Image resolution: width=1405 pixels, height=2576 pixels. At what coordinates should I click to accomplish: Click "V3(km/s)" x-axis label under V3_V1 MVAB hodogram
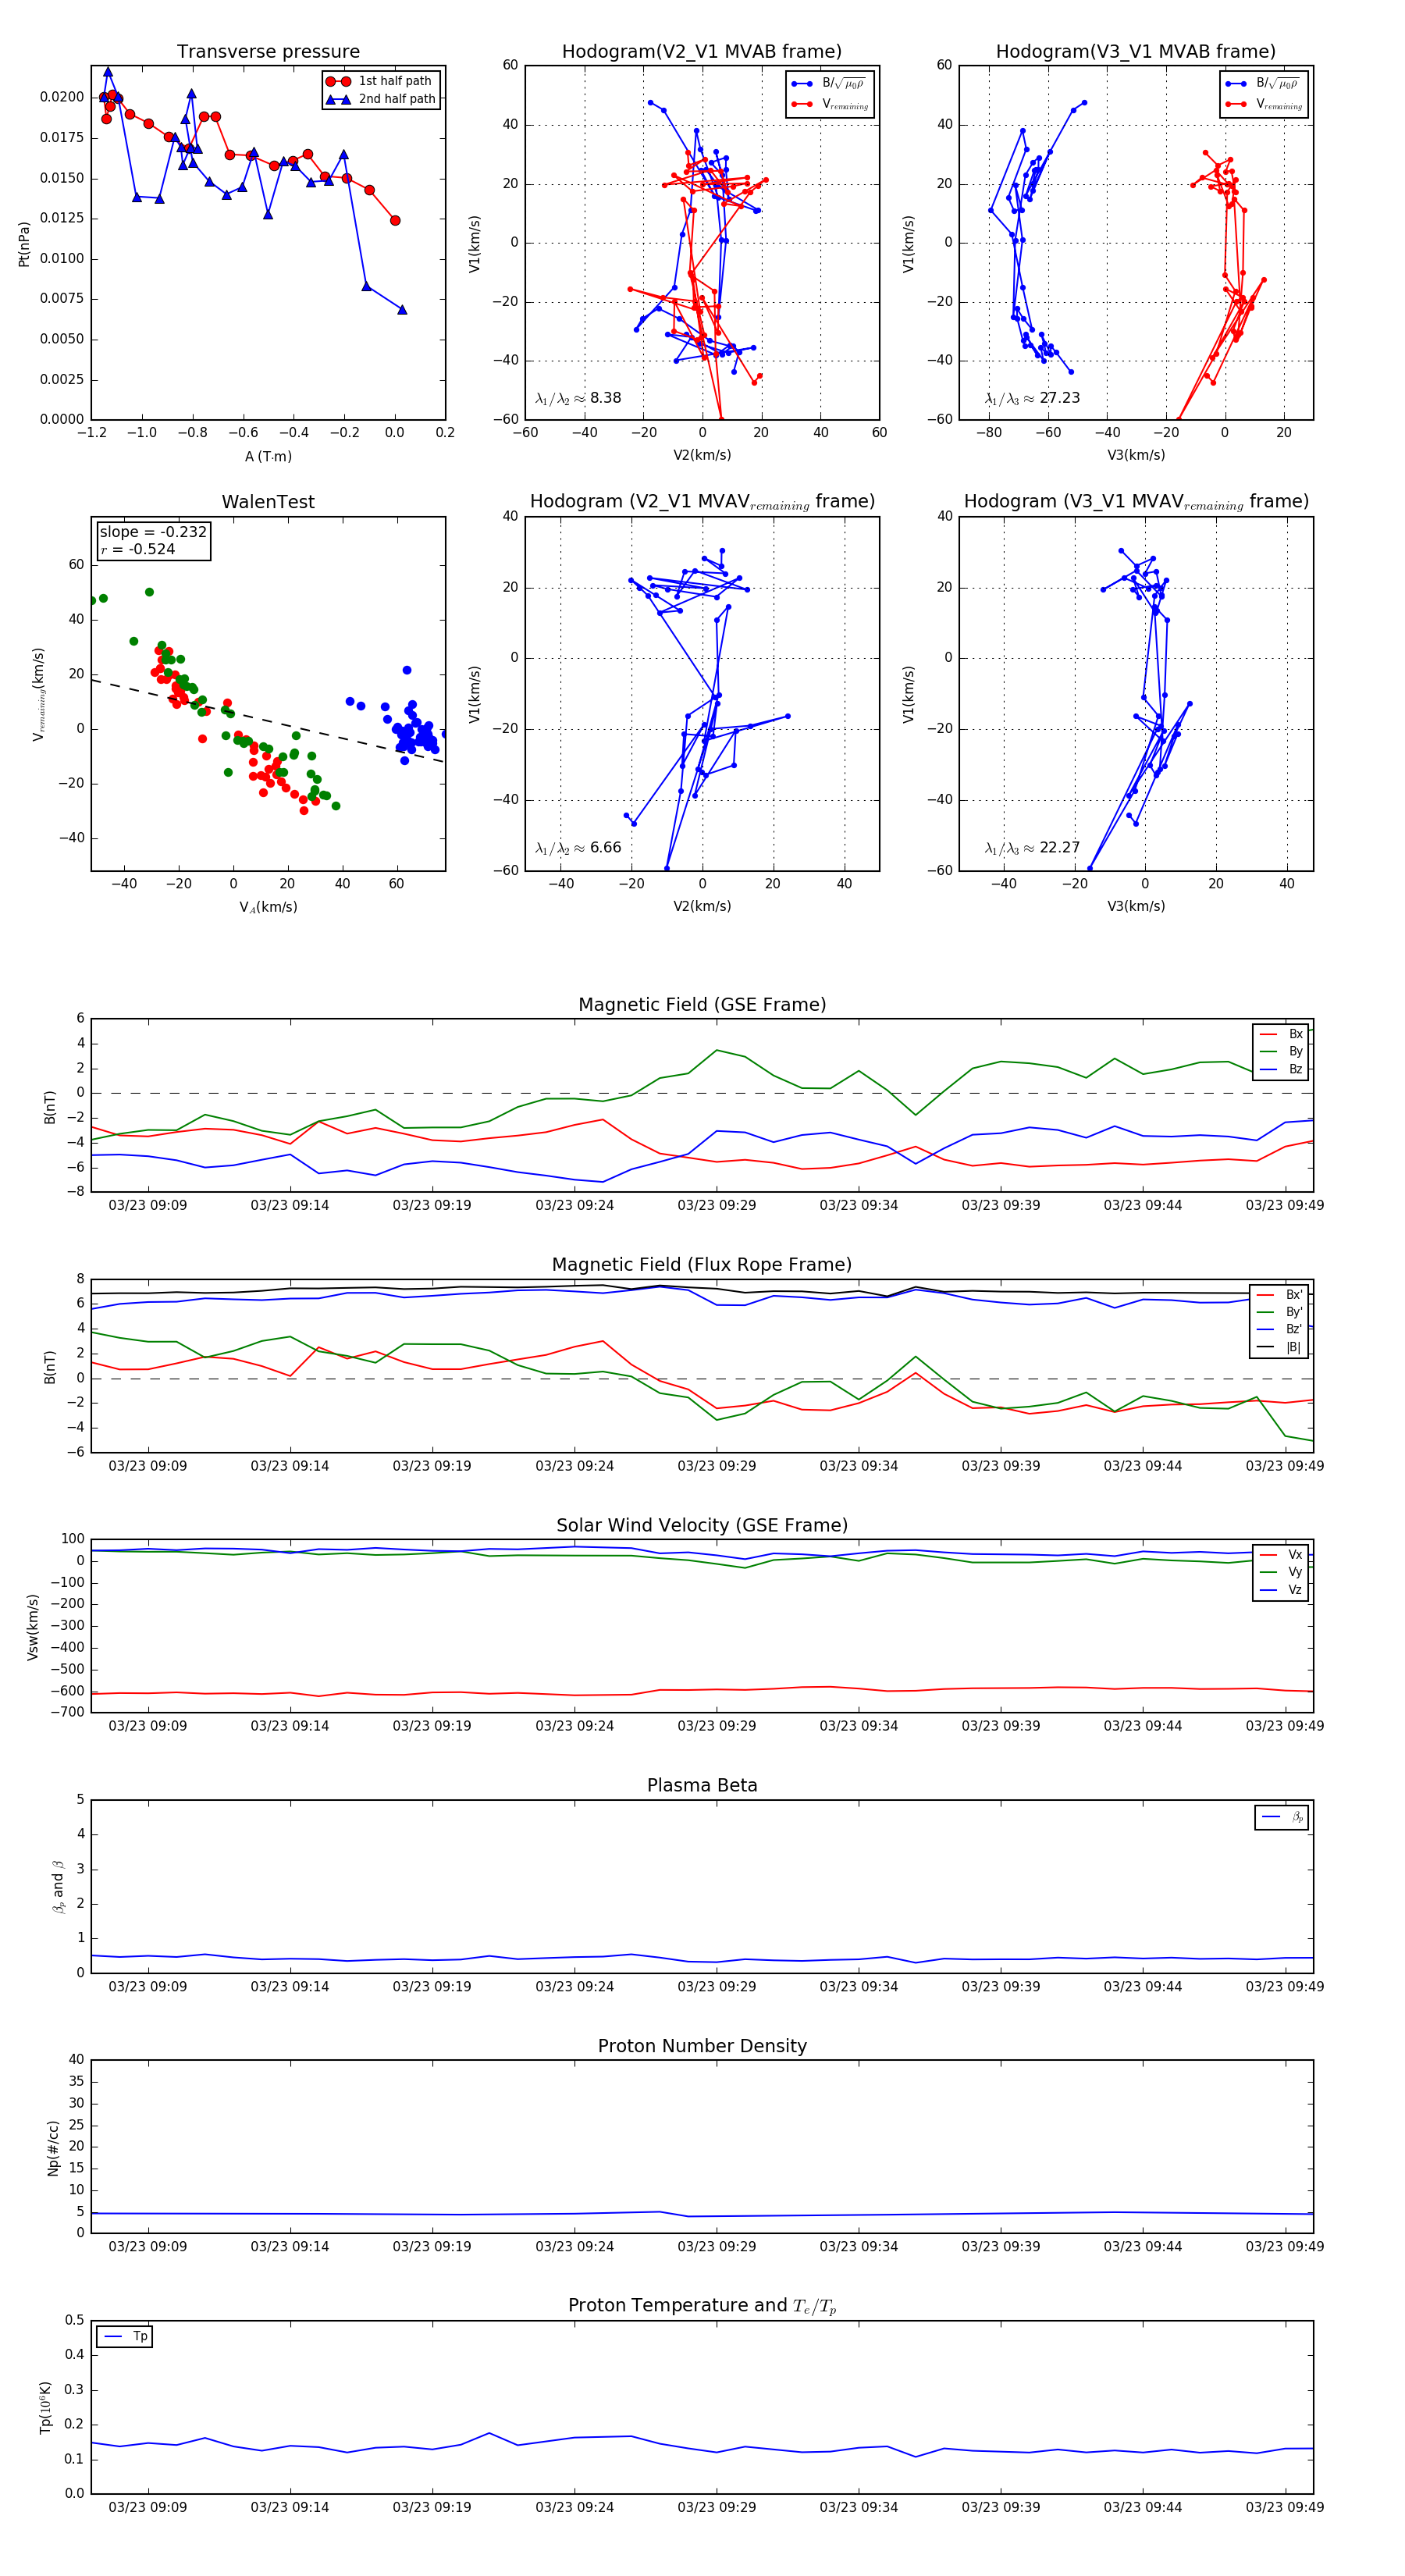click(1136, 456)
